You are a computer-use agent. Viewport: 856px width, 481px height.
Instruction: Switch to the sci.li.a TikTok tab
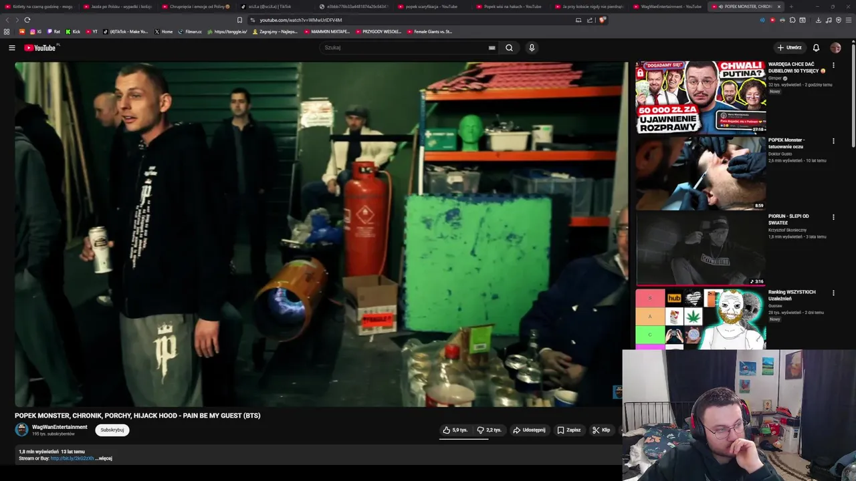(274, 7)
